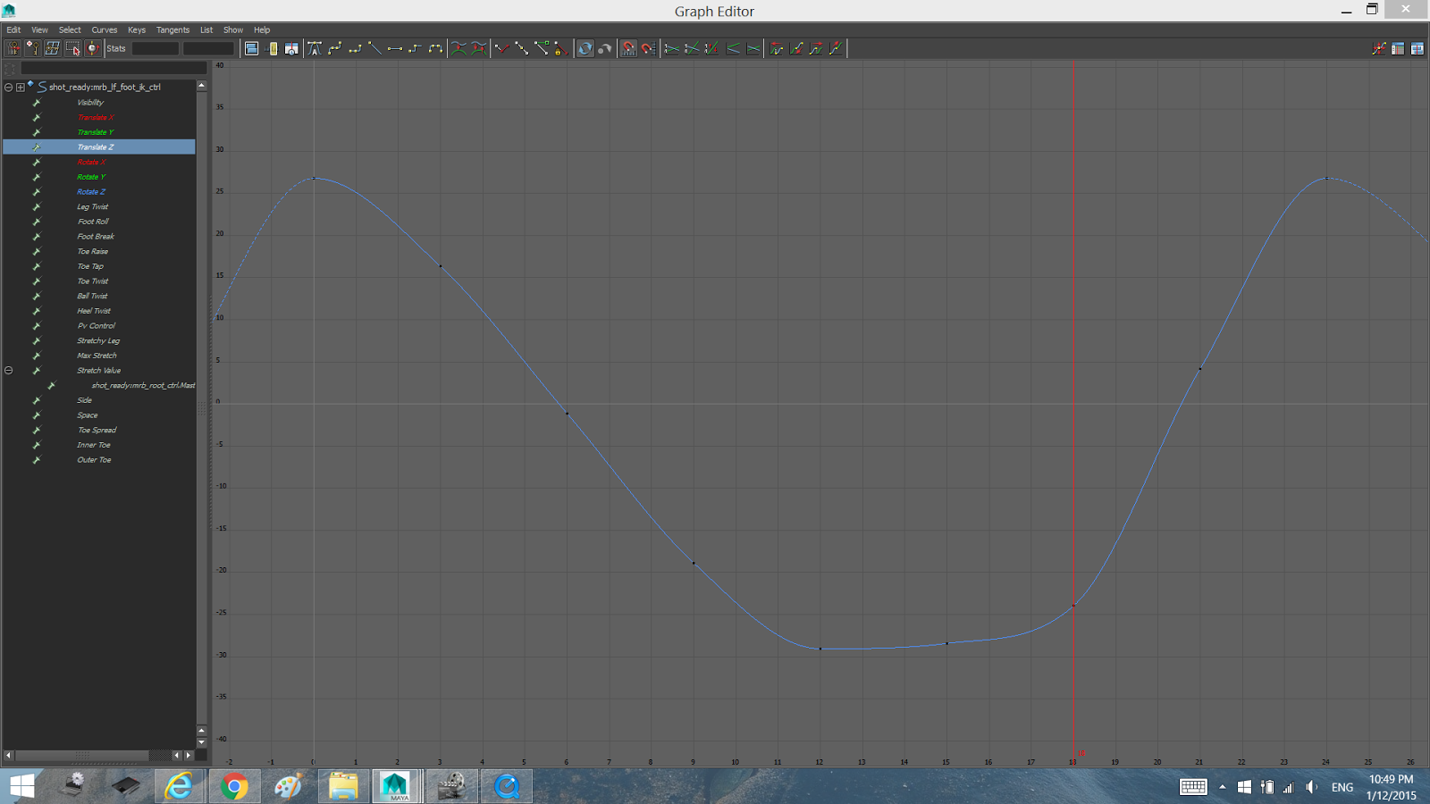1430x804 pixels.
Task: Frame all keys in the graph view
Action: point(253,48)
